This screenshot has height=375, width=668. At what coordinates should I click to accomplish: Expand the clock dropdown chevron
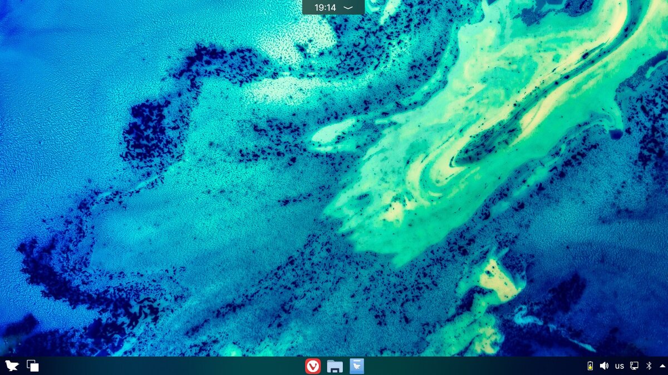point(347,7)
